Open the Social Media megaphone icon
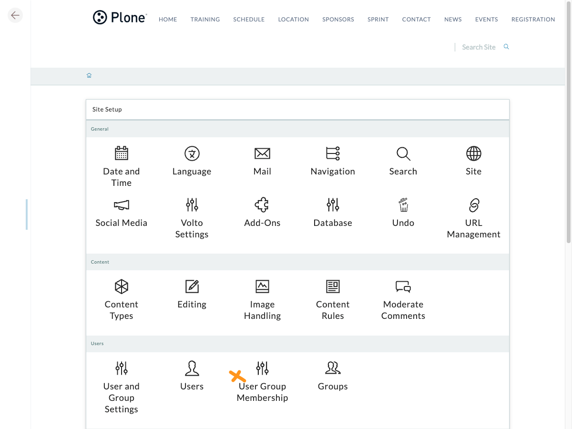 point(122,205)
